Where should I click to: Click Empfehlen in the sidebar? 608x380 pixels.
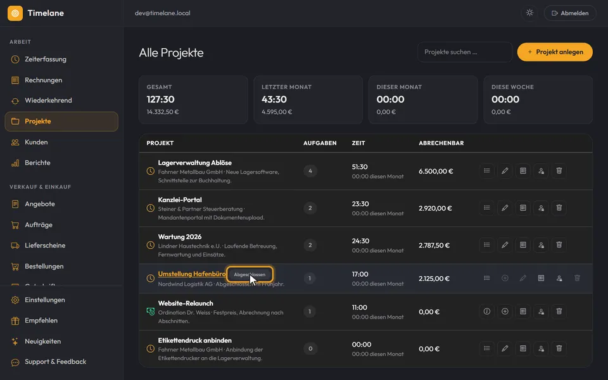61,320
